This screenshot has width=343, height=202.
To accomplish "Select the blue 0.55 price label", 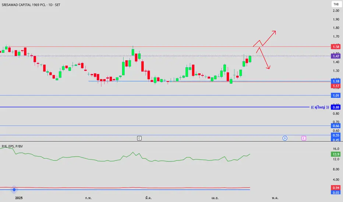I will point(336,135).
